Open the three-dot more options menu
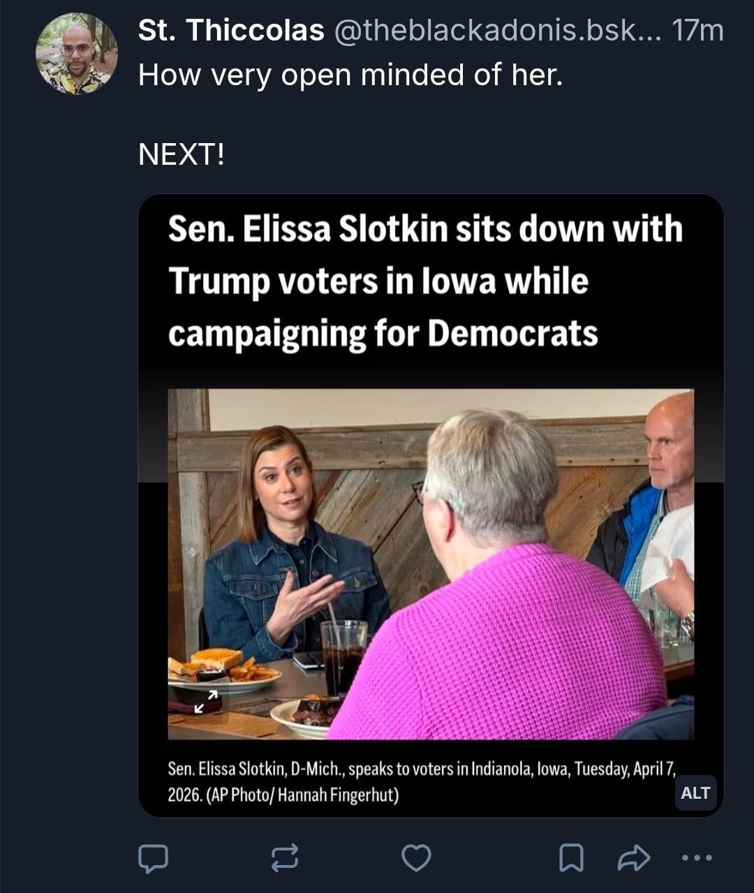 697,858
